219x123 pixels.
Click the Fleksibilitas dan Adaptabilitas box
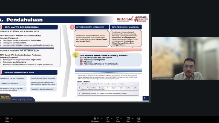point(43,89)
